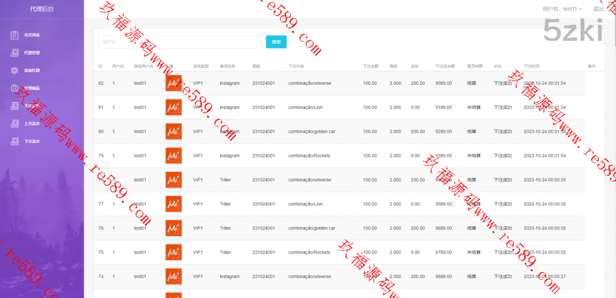616x298 pixels.
Task: Click the orange avatar icon in row 81
Action: point(173,108)
